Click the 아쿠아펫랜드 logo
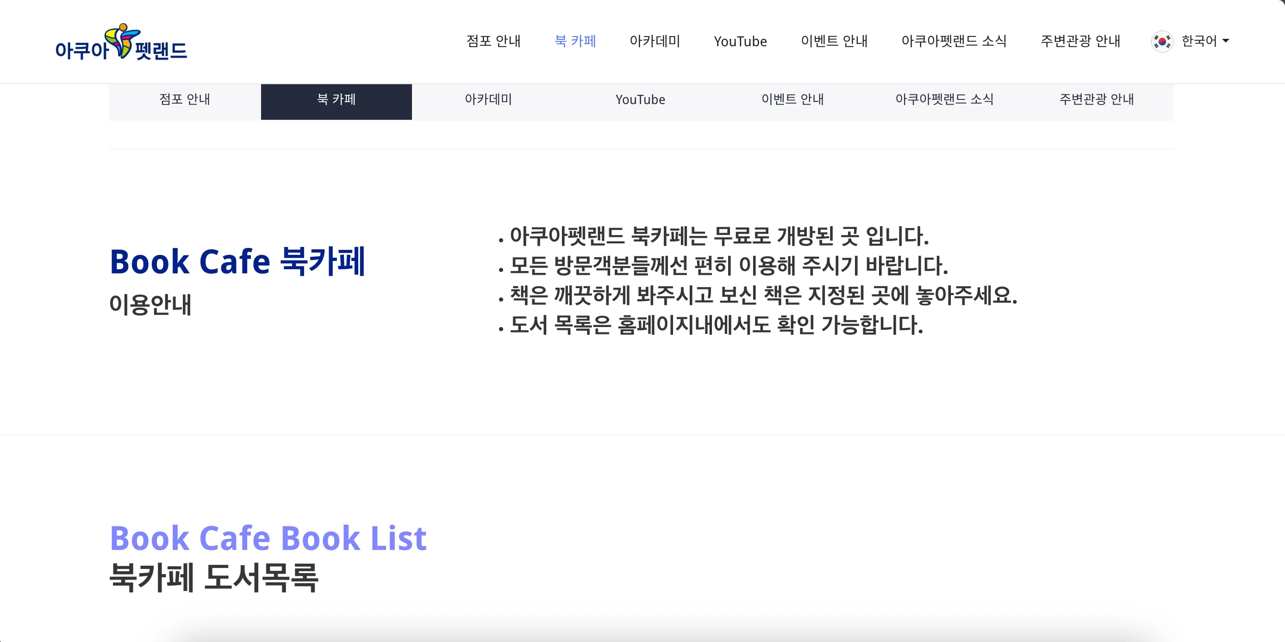The height and width of the screenshot is (642, 1285). pos(121,43)
